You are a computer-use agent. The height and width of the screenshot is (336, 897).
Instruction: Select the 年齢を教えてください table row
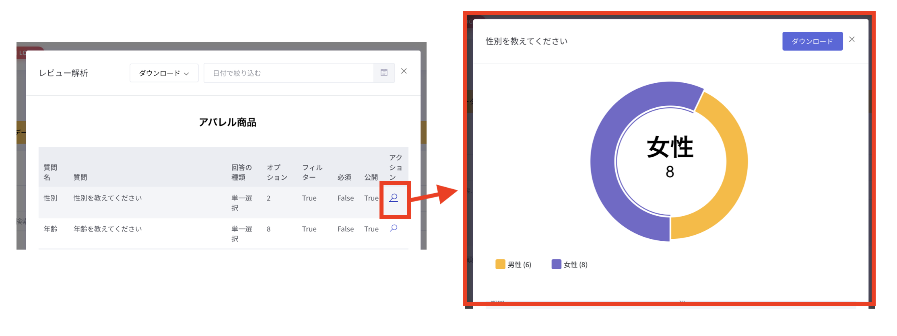223,234
